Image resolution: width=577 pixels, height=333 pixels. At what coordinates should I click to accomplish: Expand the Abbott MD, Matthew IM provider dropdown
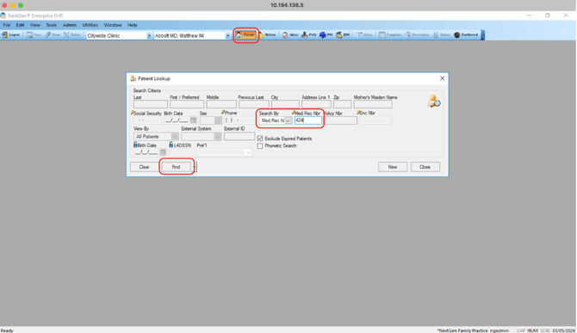(x=227, y=35)
